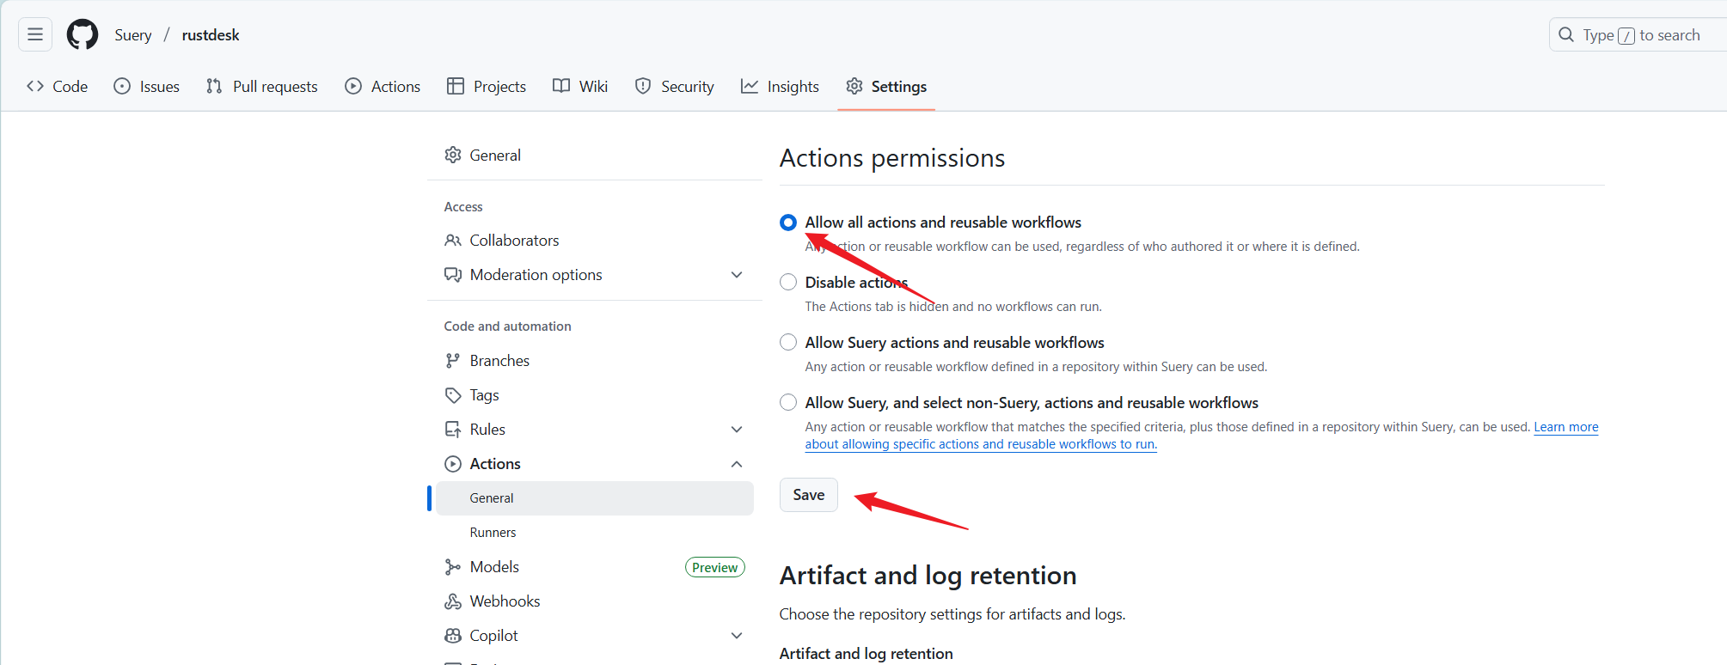This screenshot has width=1727, height=665.
Task: Click the Insights graph icon
Action: click(x=750, y=86)
